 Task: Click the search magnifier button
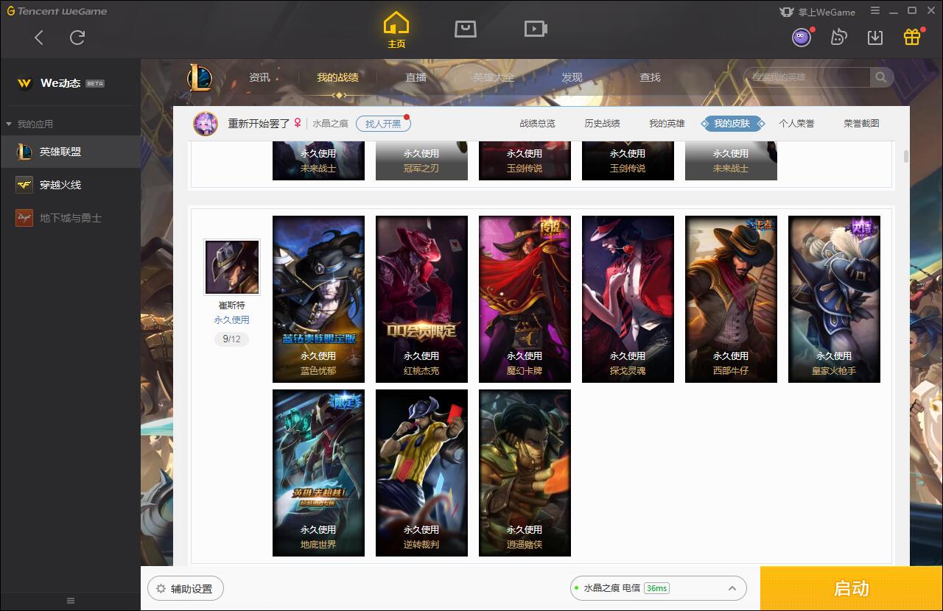[881, 77]
